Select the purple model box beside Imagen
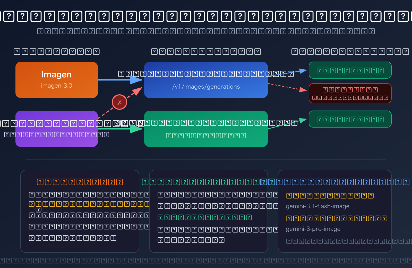The width and height of the screenshot is (412, 268). click(57, 129)
